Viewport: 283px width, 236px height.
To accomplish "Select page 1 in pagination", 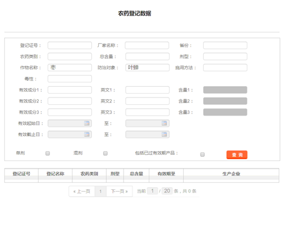I will (x=101, y=191).
